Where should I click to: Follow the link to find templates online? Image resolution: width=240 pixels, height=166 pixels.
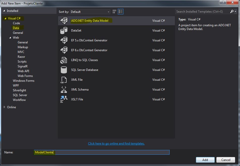116,143
